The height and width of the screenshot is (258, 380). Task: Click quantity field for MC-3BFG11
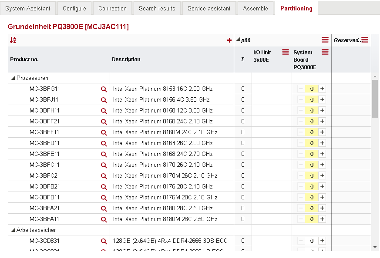coord(312,89)
